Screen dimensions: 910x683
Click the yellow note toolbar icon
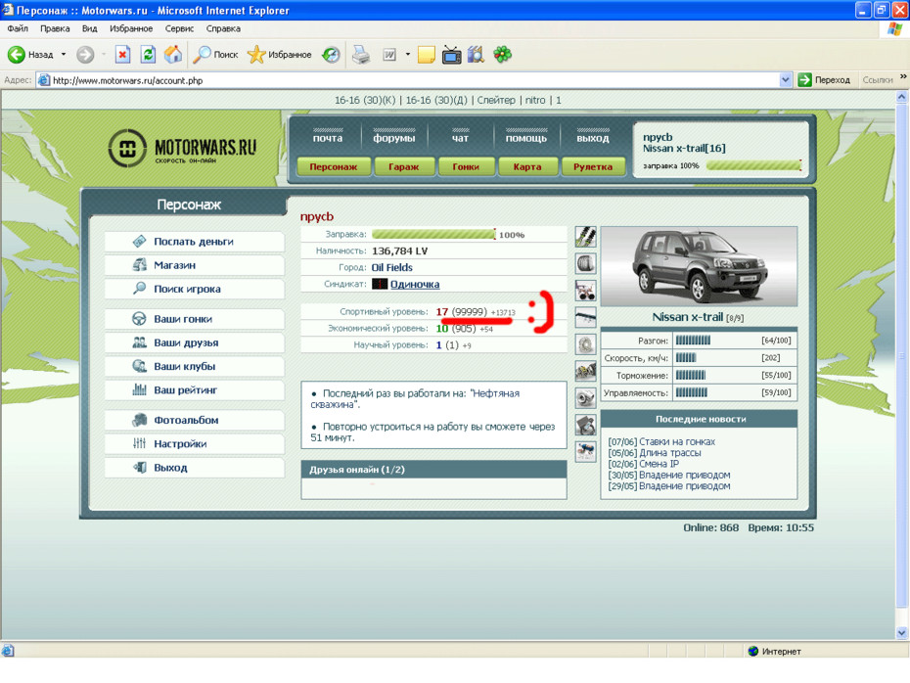coord(426,55)
